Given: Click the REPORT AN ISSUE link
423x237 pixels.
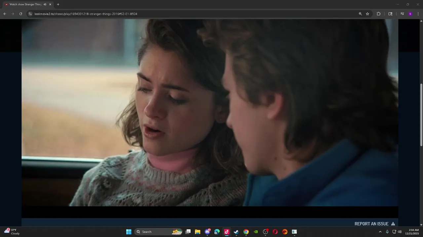Looking at the screenshot, I should coord(375,224).
